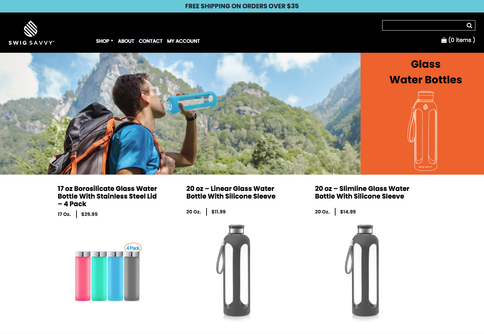Go to the Contact page
This screenshot has width=484, height=334.
pyautogui.click(x=151, y=41)
